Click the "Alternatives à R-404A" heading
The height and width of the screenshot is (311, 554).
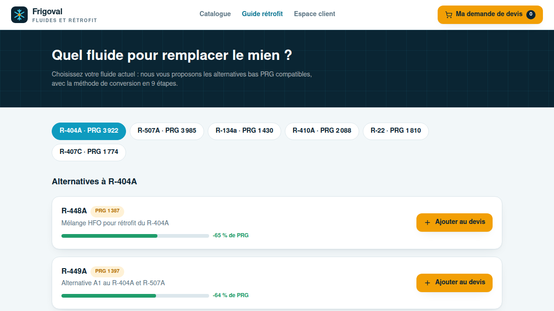94,182
